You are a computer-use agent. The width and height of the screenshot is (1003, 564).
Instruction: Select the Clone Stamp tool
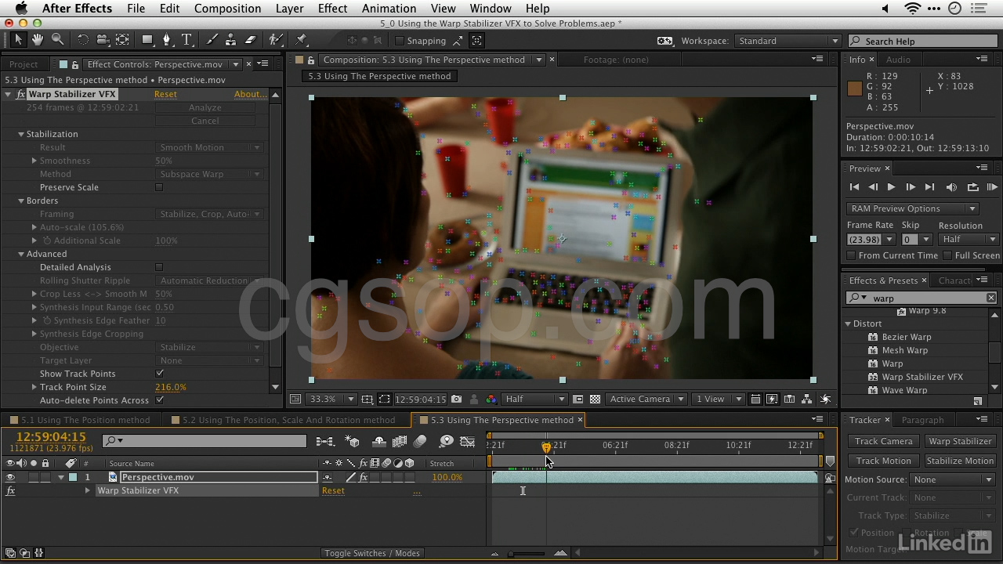pyautogui.click(x=231, y=40)
